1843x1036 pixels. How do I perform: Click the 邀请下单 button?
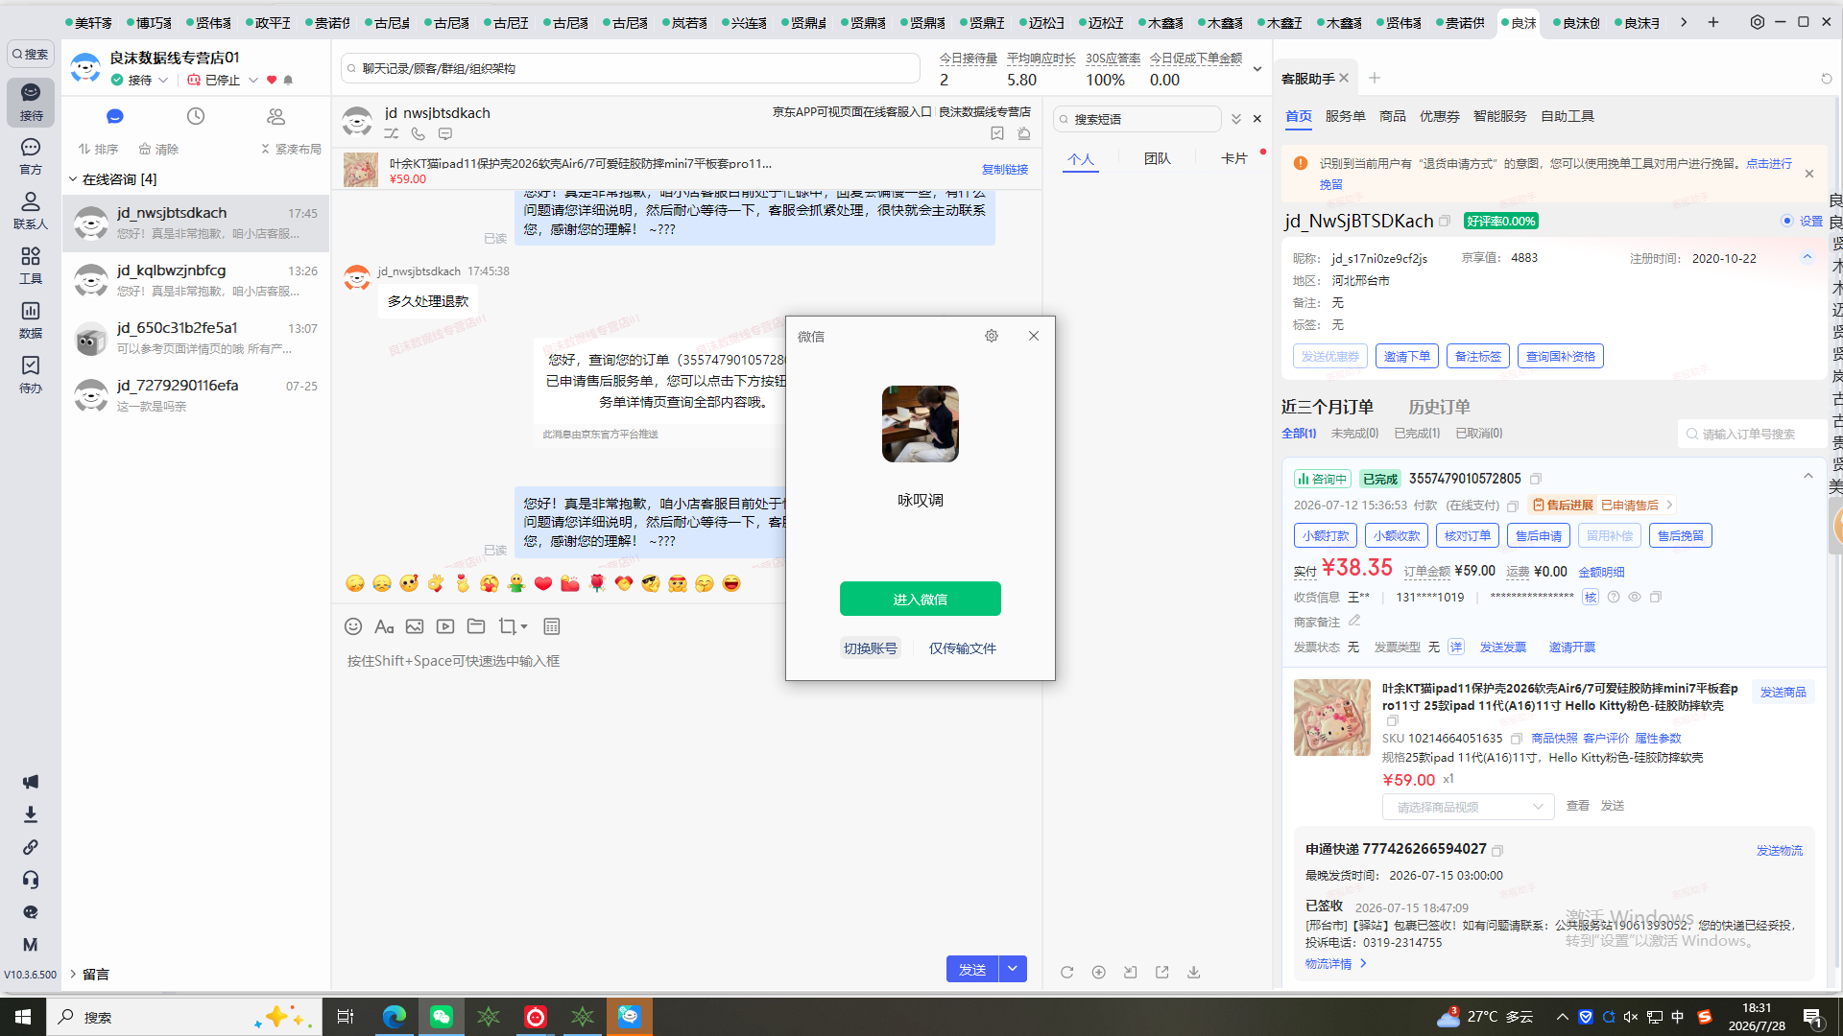pos(1407,356)
